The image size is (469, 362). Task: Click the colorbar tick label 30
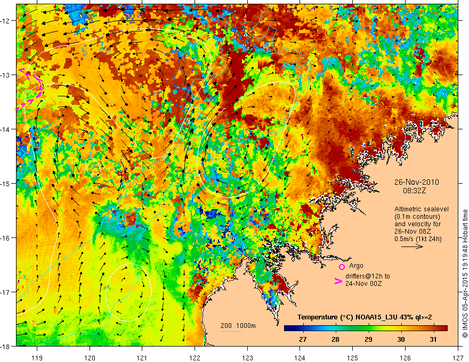coord(401,340)
